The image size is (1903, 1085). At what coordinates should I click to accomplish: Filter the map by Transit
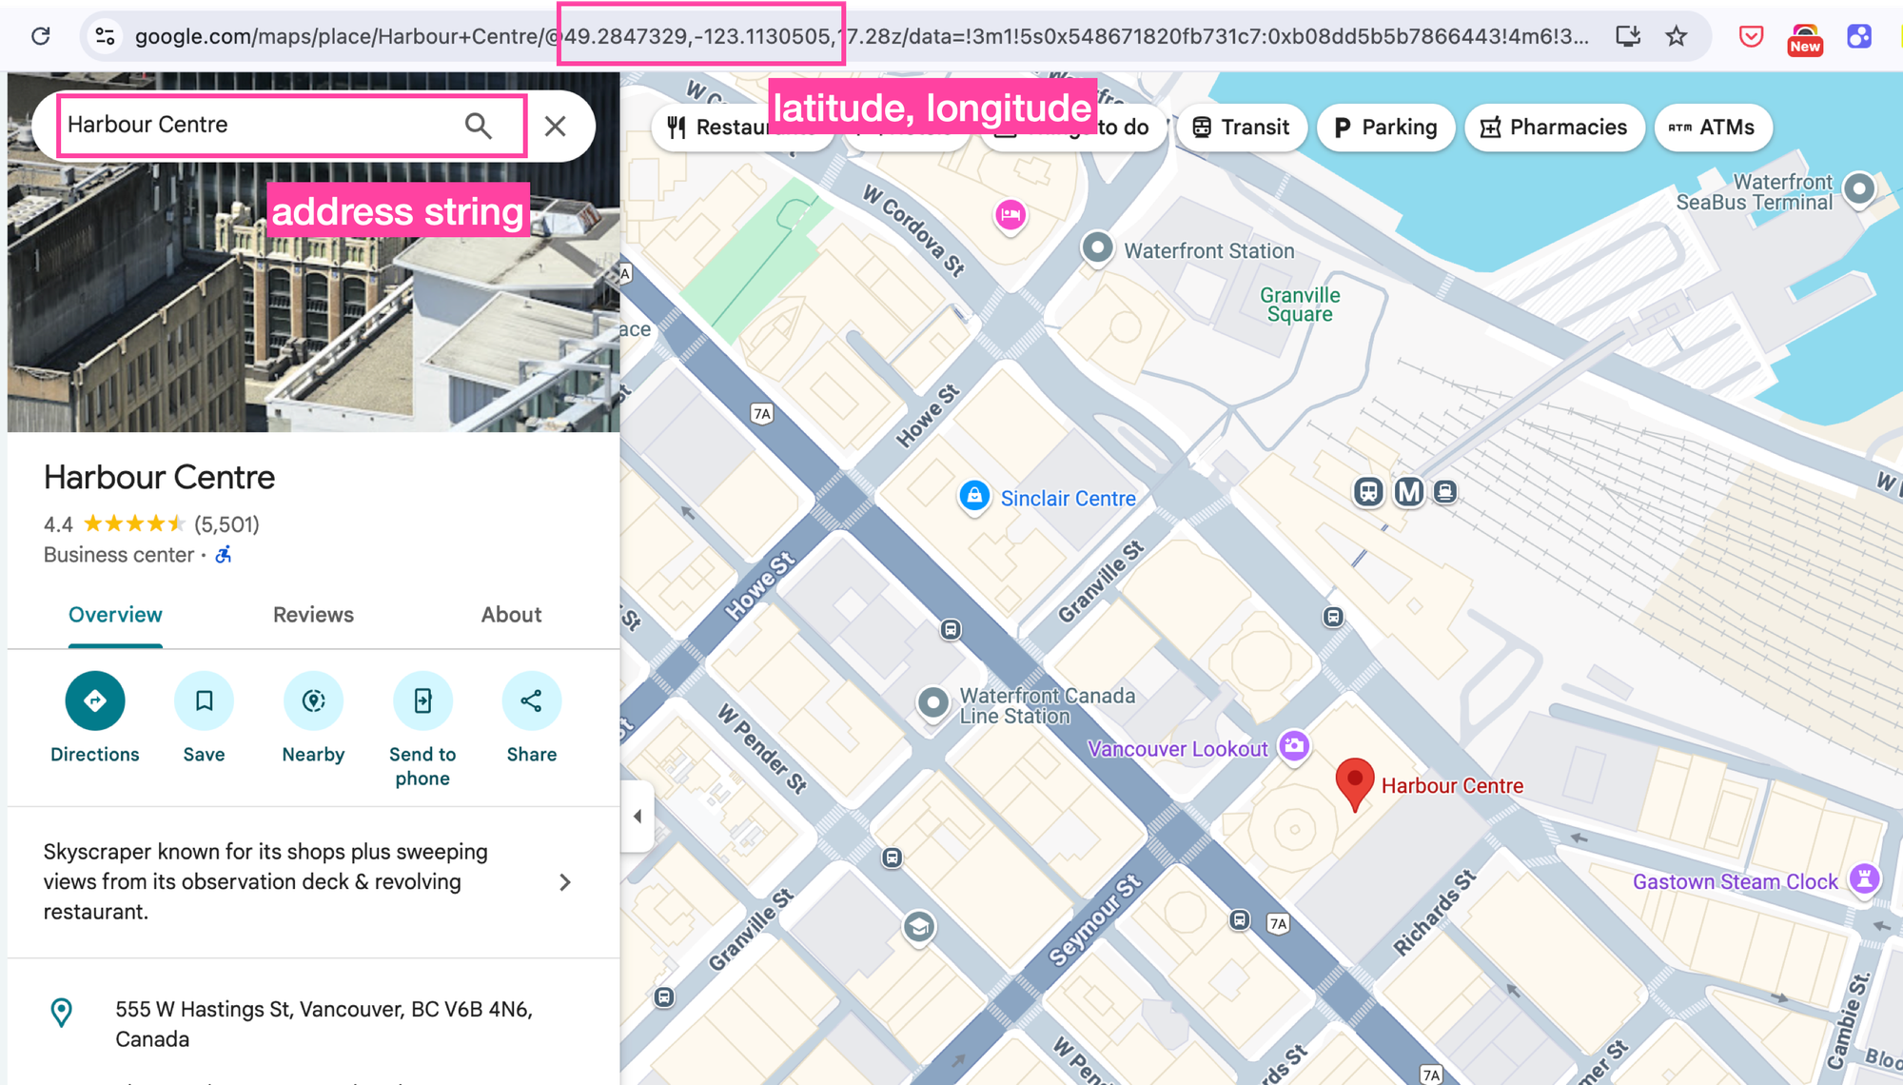click(x=1240, y=127)
